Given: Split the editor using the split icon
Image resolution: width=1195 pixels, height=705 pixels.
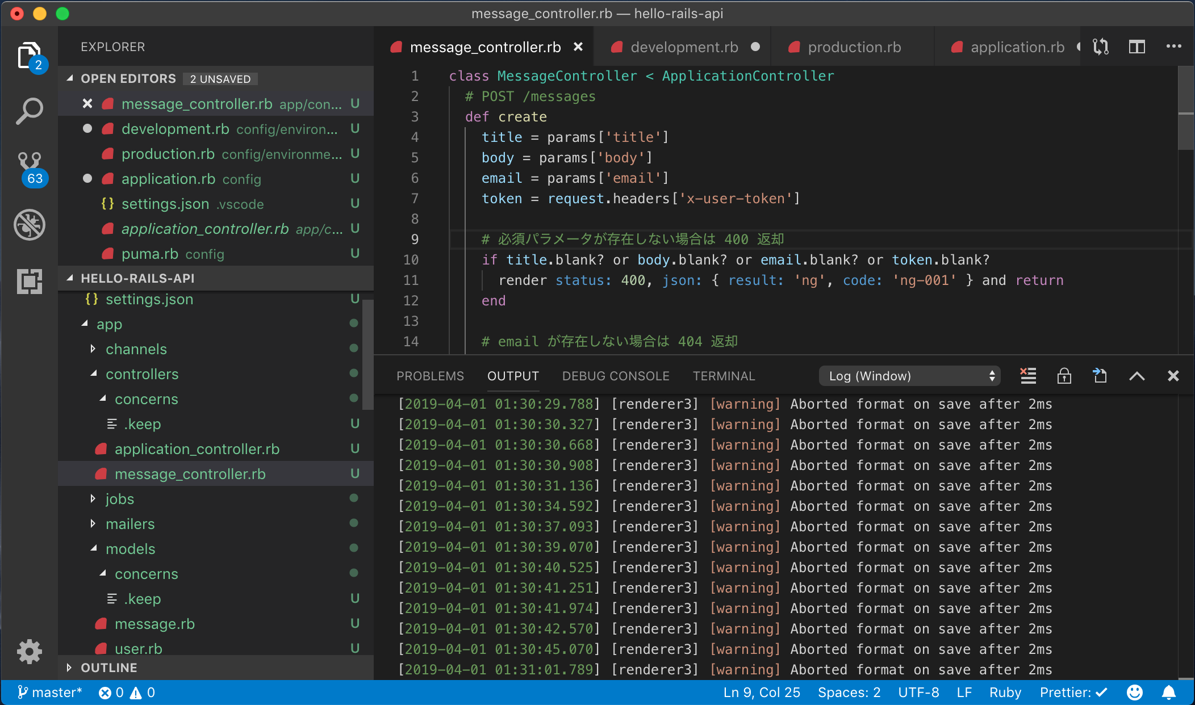Looking at the screenshot, I should point(1136,47).
